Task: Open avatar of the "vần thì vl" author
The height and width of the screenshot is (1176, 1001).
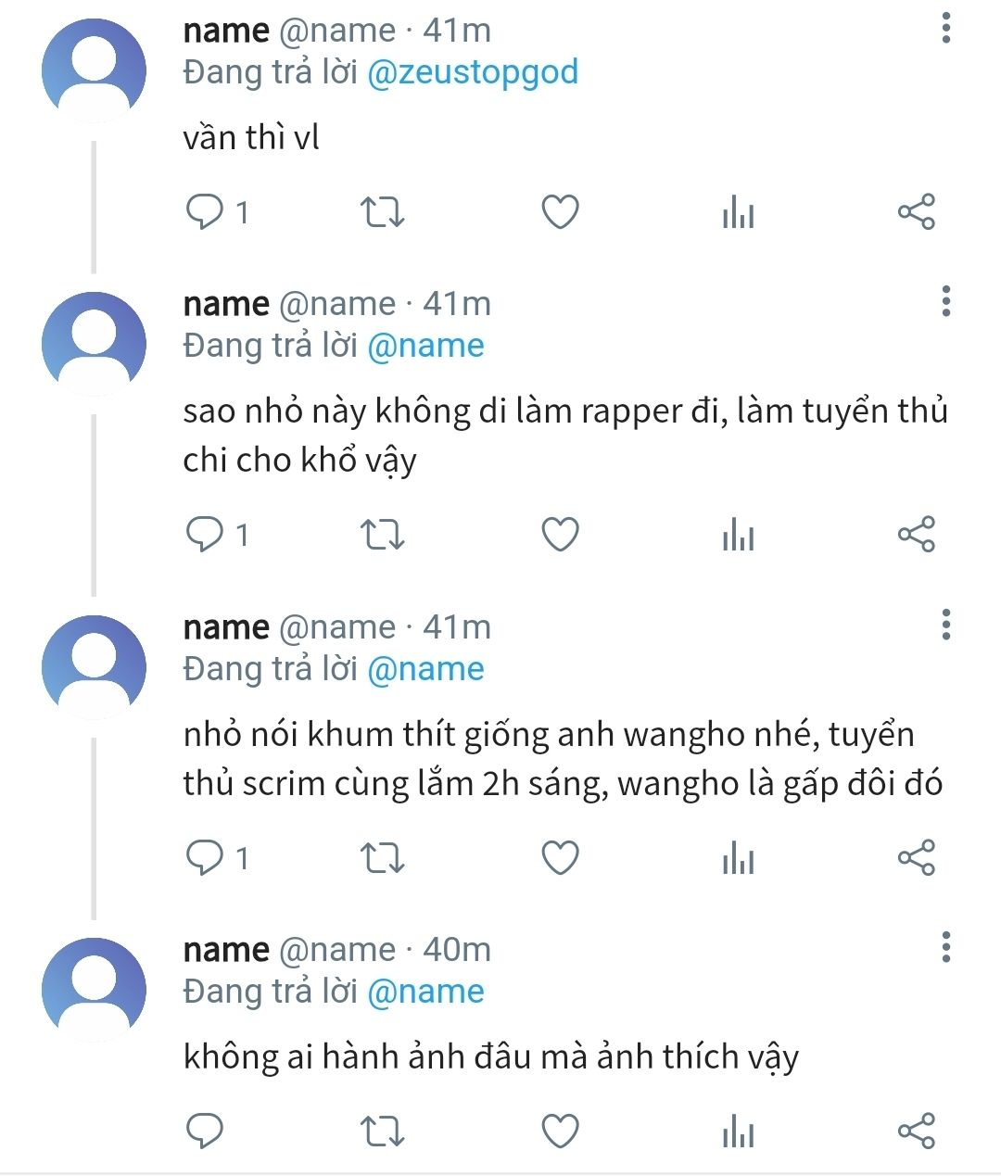Action: [x=94, y=70]
